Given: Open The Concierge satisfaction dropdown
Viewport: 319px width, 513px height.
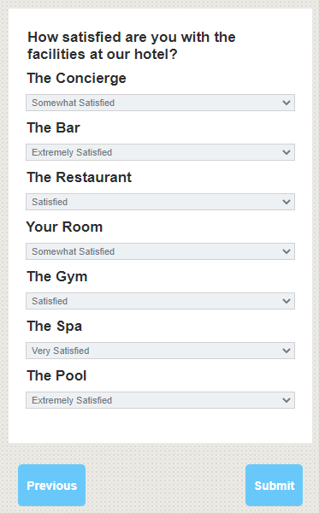Looking at the screenshot, I should coord(160,103).
